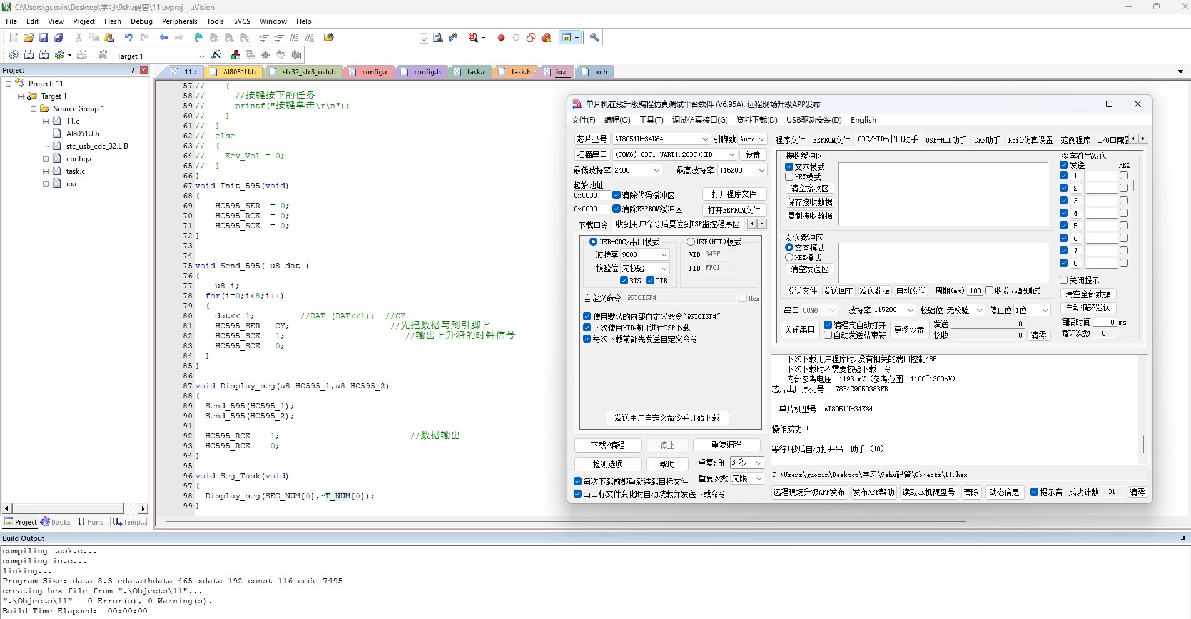
Task: Save all files toolbar icon
Action: point(59,38)
